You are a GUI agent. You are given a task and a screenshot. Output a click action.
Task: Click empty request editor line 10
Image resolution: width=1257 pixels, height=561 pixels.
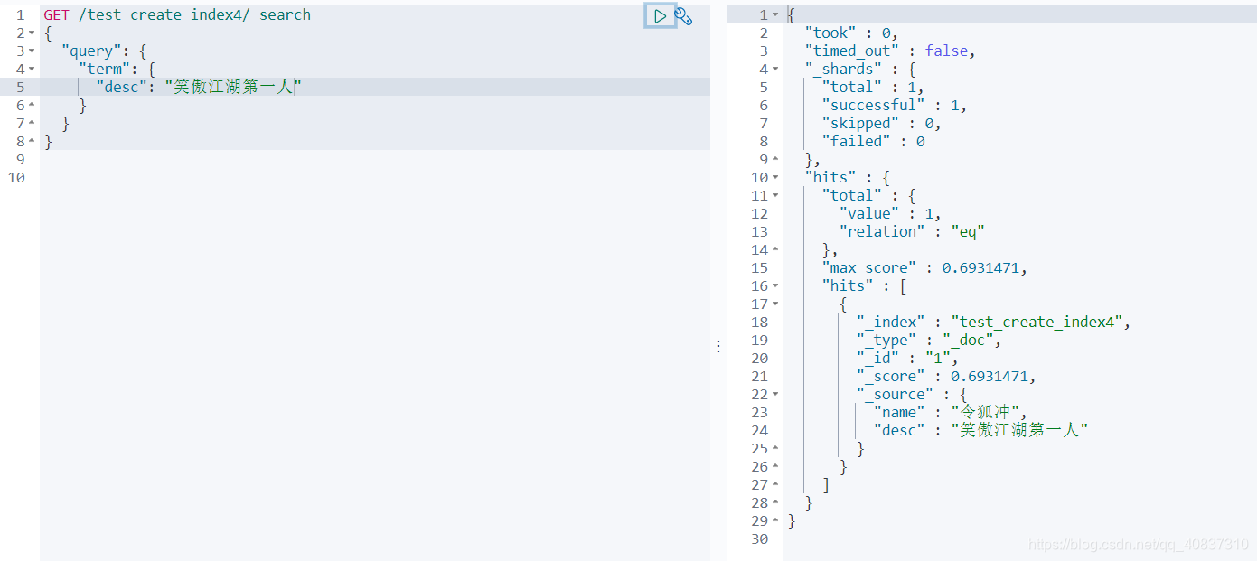point(375,178)
